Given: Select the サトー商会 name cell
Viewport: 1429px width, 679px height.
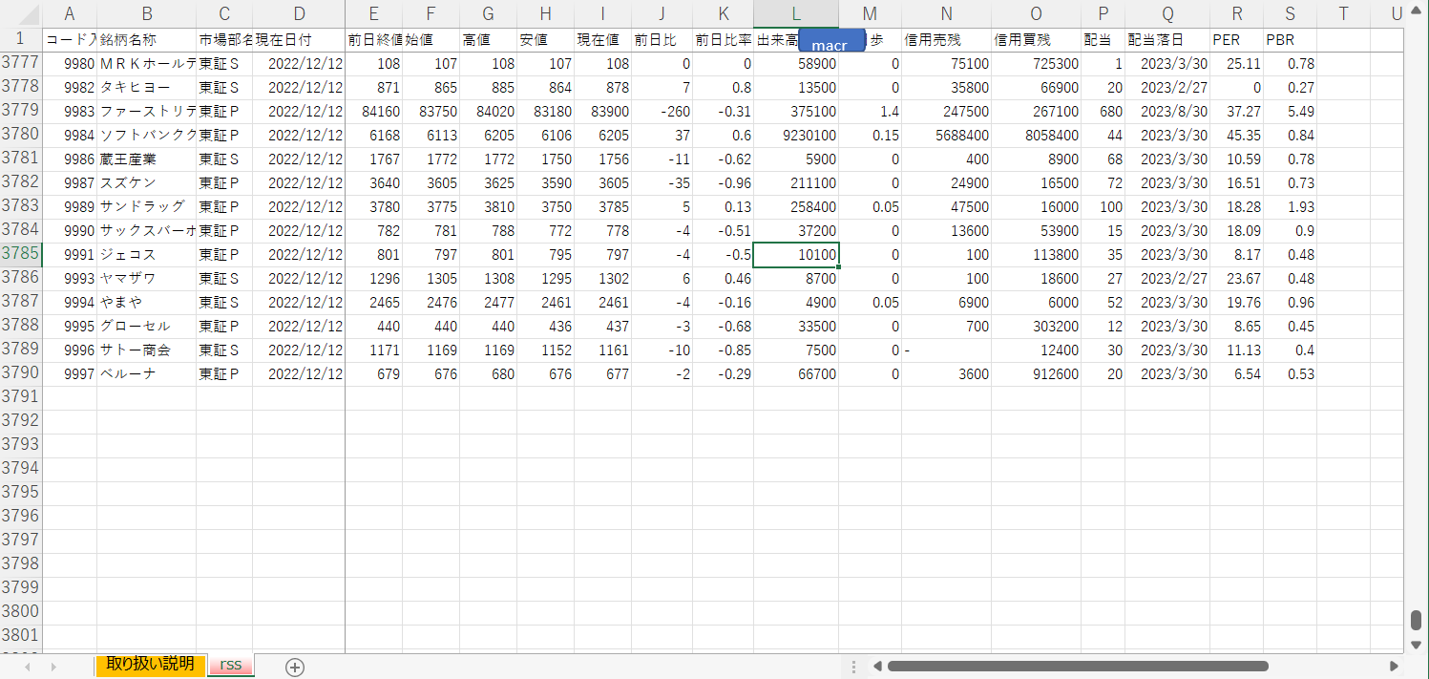Looking at the screenshot, I should (x=146, y=350).
